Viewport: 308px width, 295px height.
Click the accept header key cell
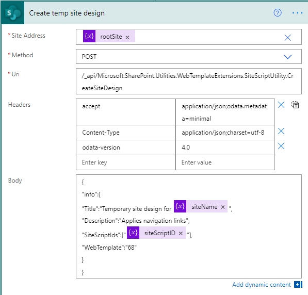click(125, 112)
